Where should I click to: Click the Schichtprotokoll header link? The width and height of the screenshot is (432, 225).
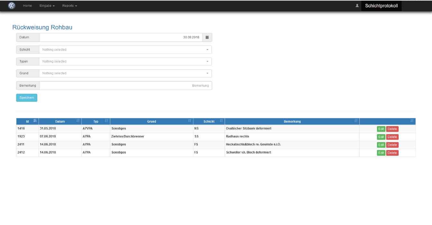tap(381, 6)
